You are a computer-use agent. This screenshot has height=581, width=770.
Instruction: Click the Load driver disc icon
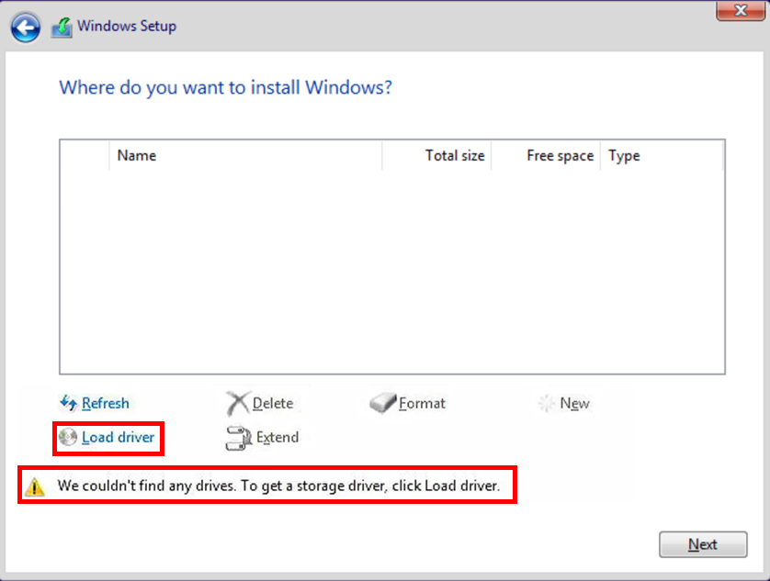tap(68, 438)
